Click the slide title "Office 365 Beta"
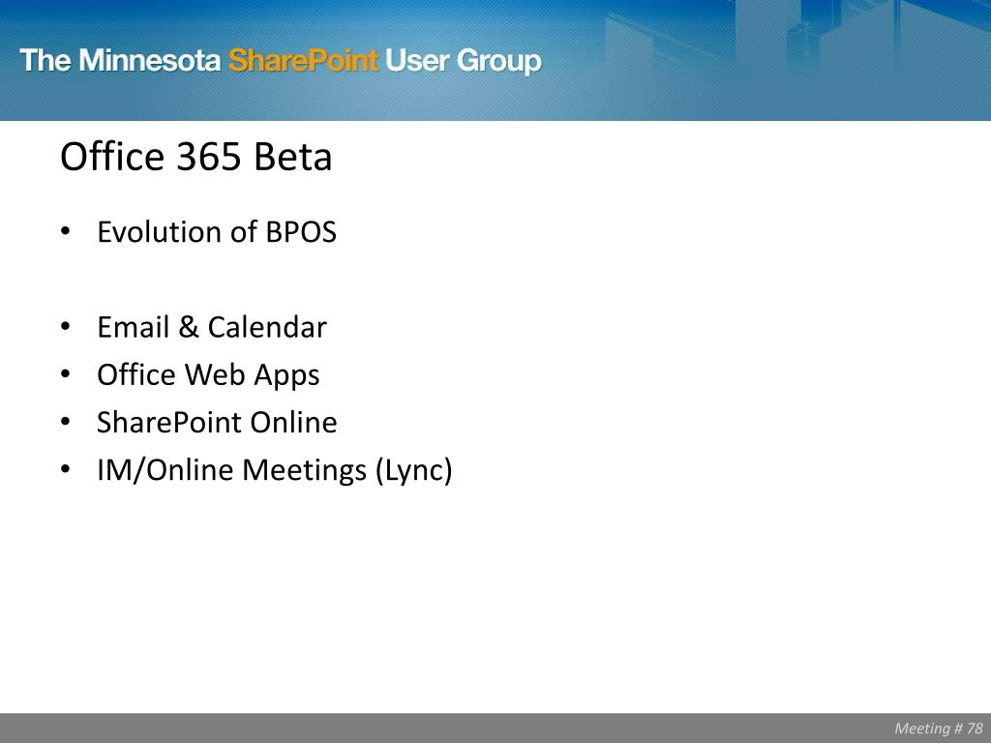This screenshot has height=743, width=991. coord(195,157)
